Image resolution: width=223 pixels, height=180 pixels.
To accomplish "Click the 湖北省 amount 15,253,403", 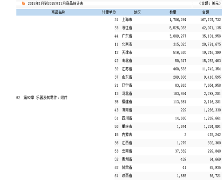I will (x=211, y=61).
